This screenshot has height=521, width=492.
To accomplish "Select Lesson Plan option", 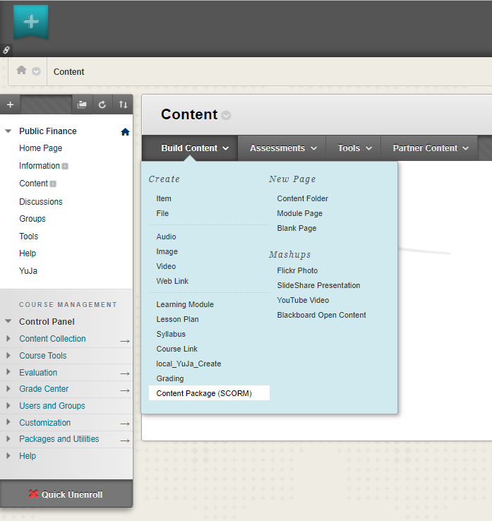I will (177, 319).
